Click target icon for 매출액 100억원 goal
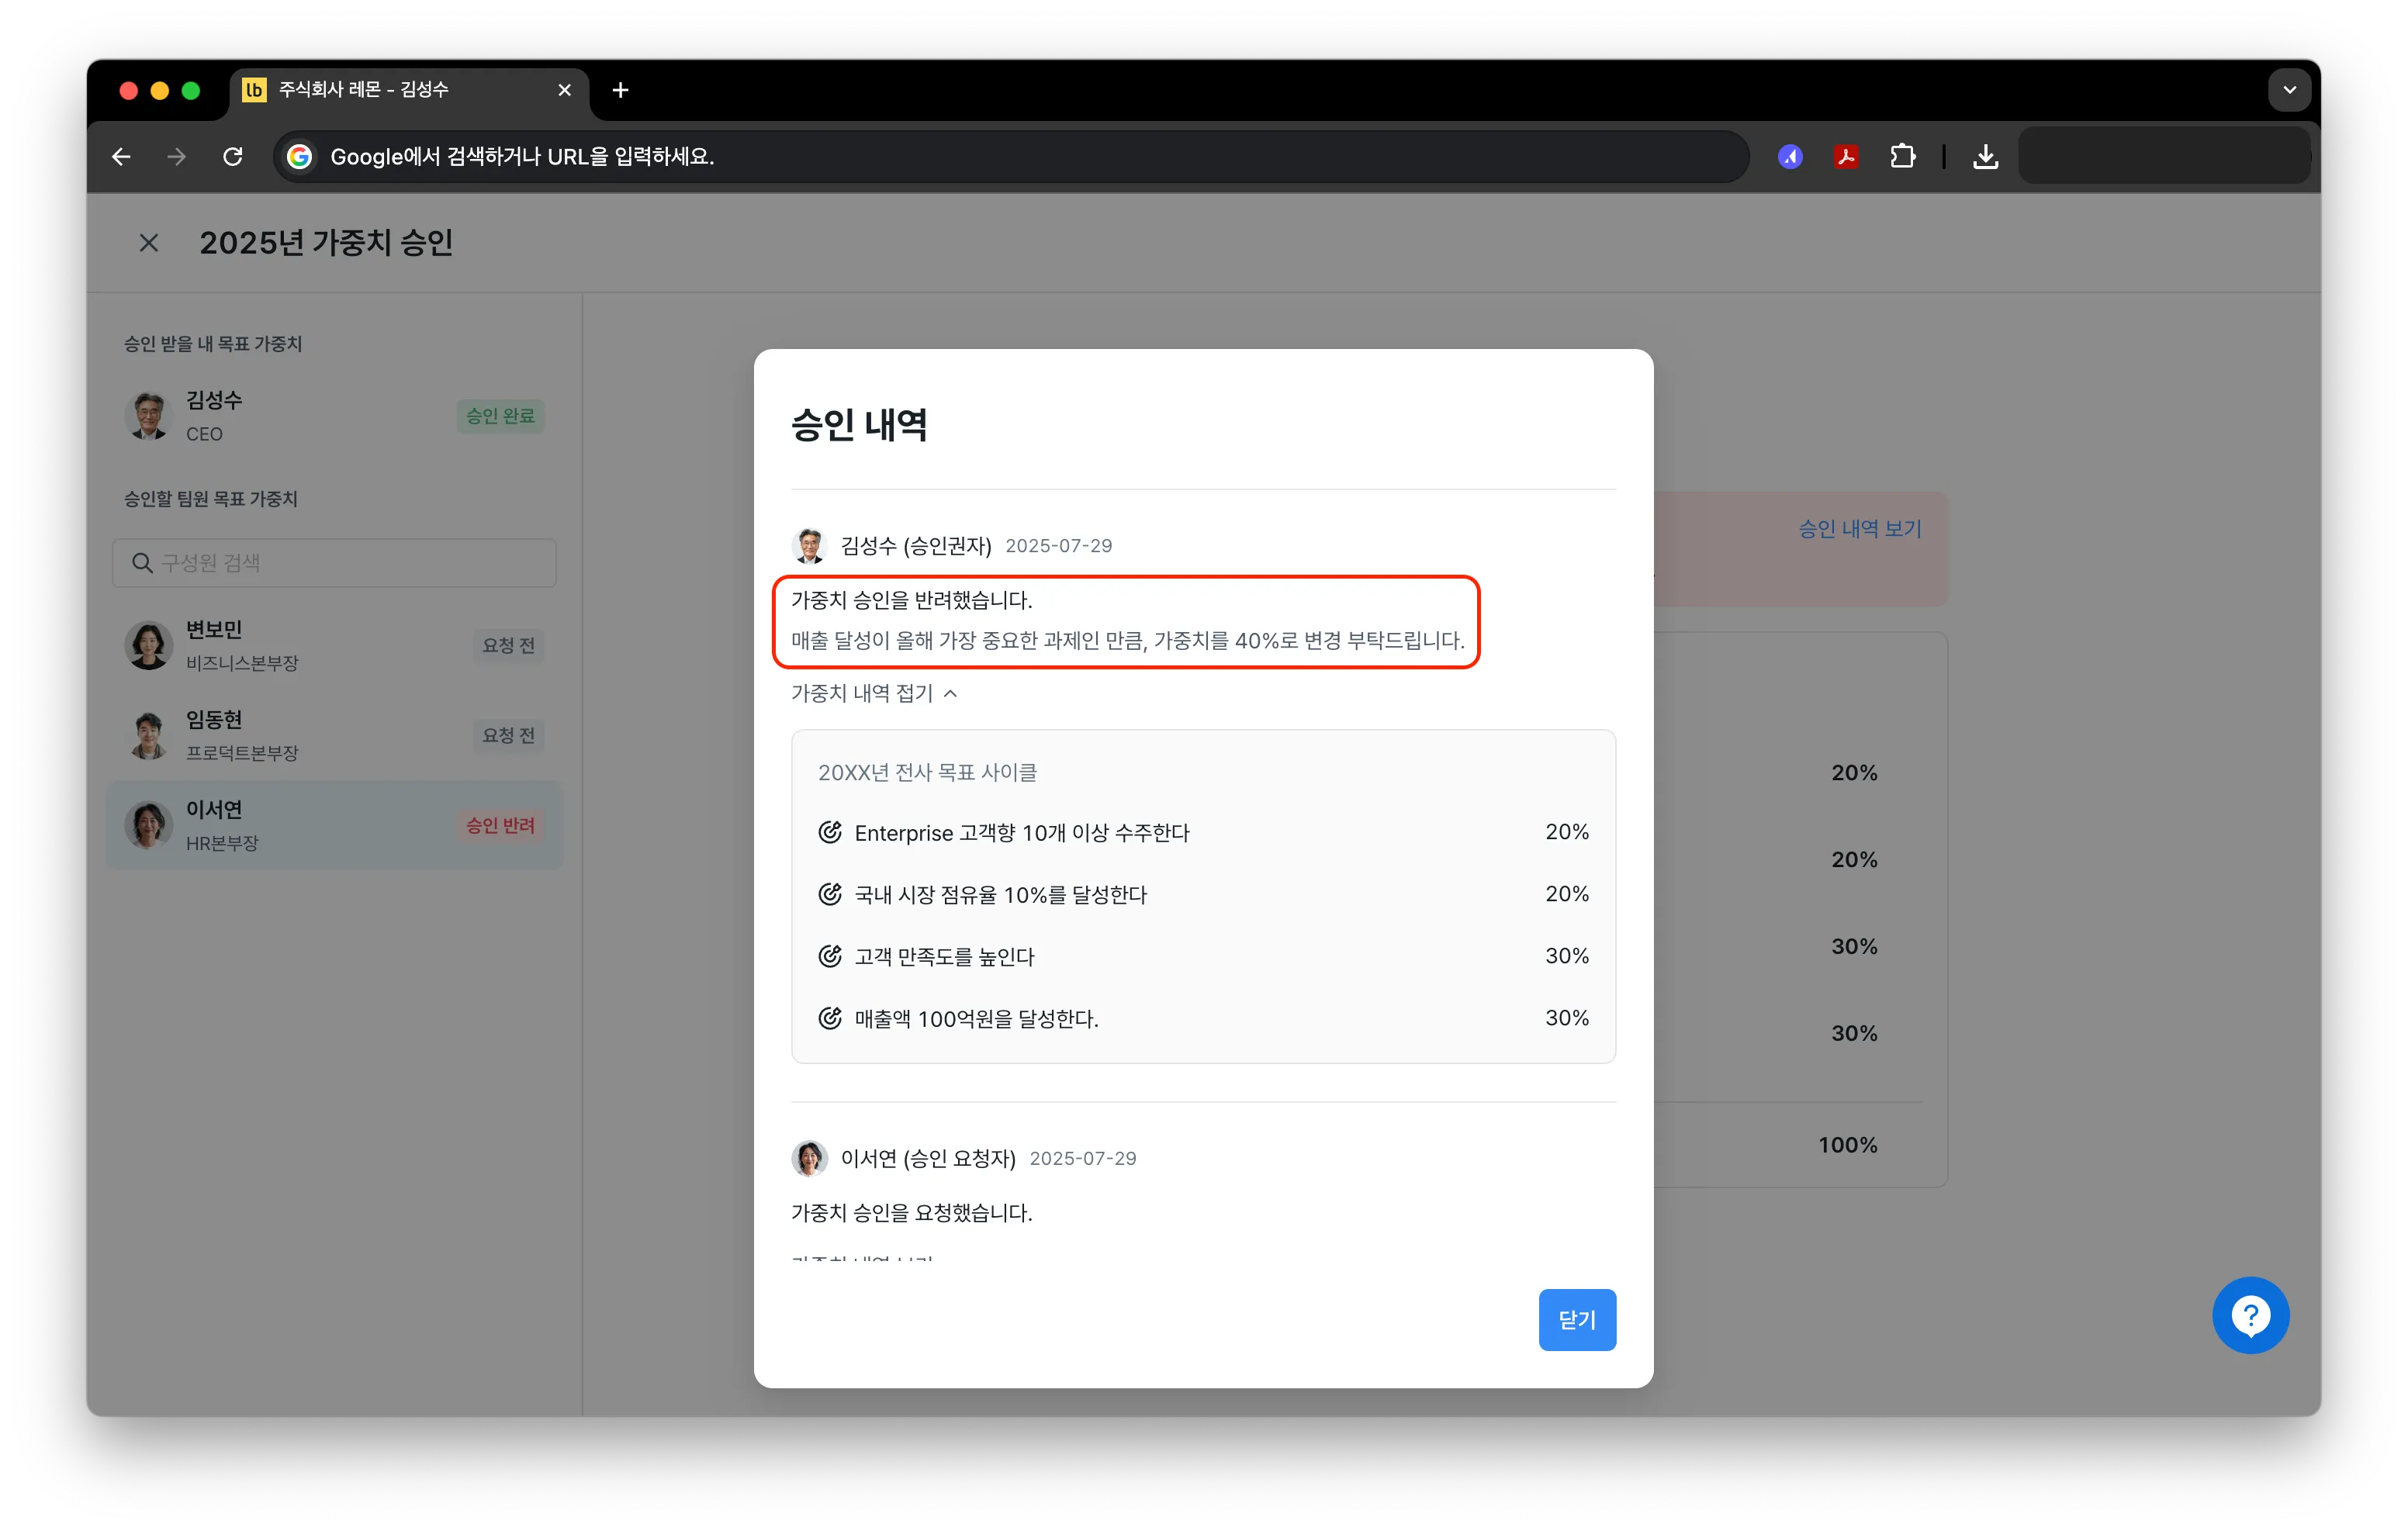 [830, 1018]
